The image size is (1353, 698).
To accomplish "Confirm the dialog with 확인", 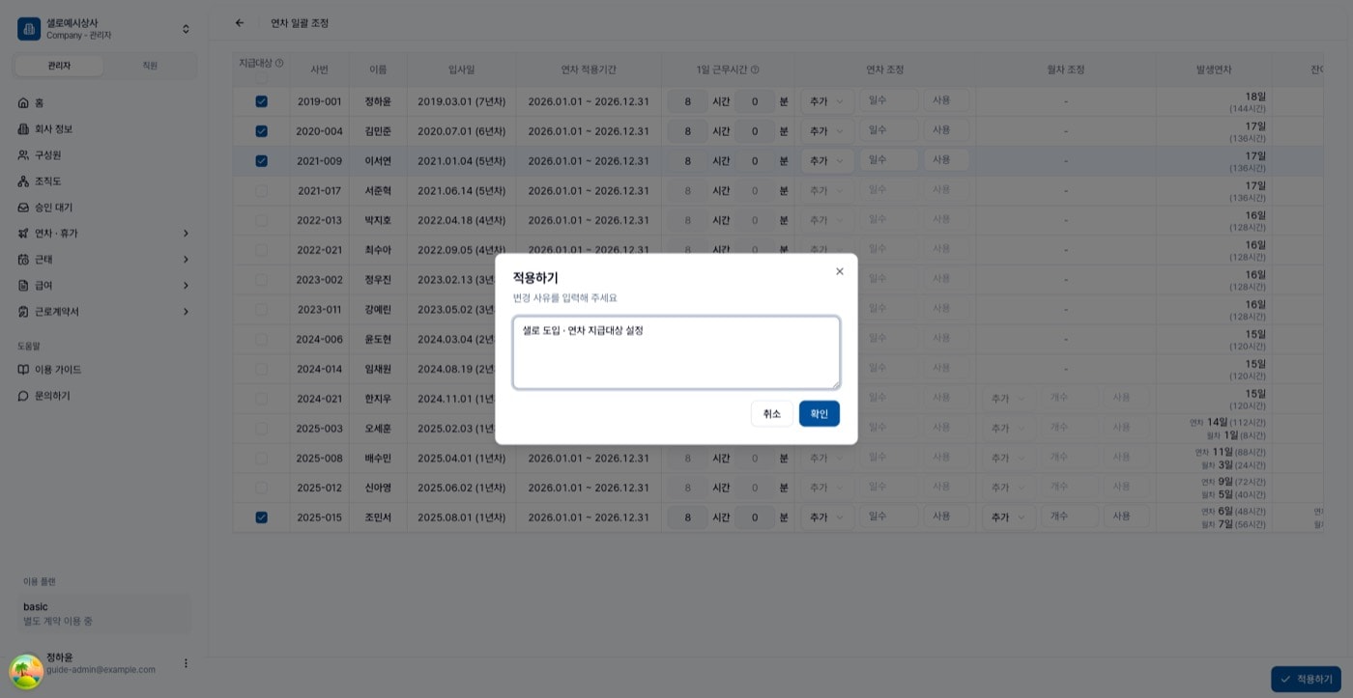I will 820,413.
